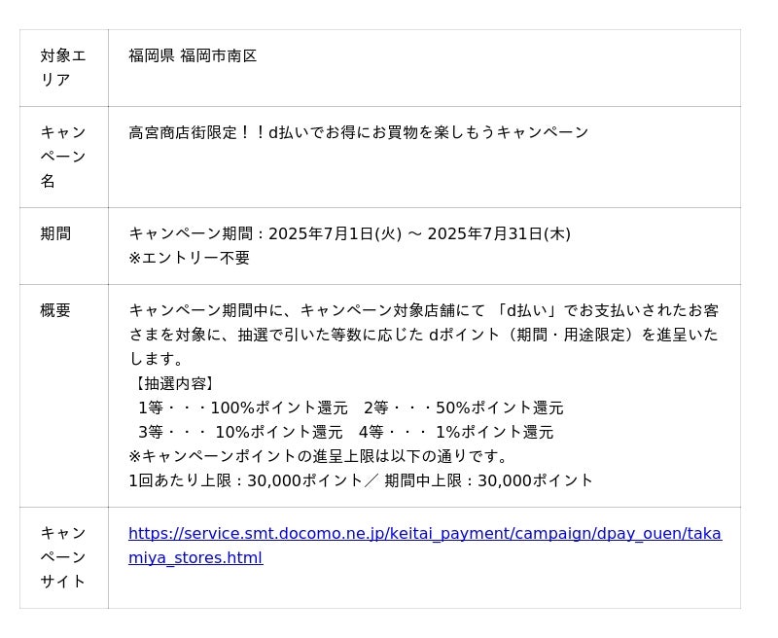The image size is (778, 638).
Task: Click the ※エントリー不要 note
Action: click(x=190, y=258)
